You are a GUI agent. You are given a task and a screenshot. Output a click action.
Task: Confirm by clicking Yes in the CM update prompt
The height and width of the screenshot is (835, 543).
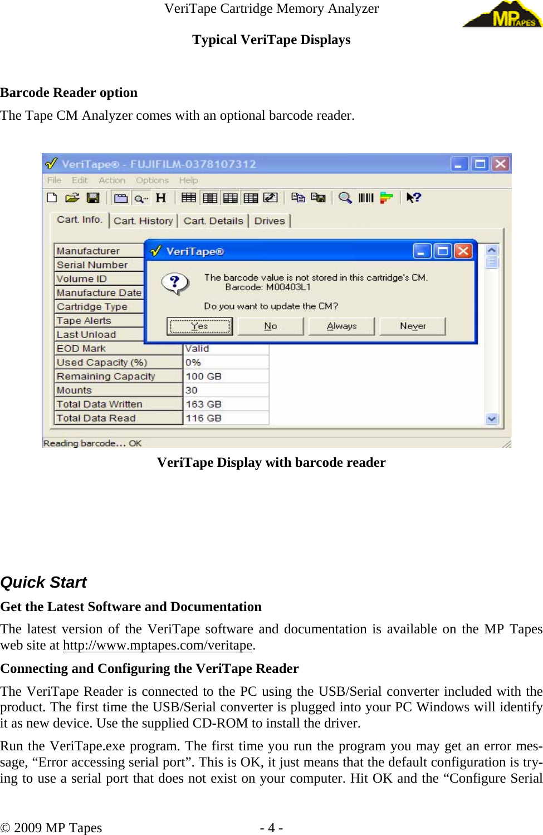tap(199, 326)
